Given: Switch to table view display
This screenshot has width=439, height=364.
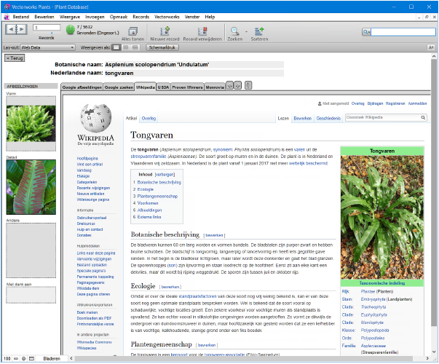Looking at the screenshot, I should pos(135,47).
